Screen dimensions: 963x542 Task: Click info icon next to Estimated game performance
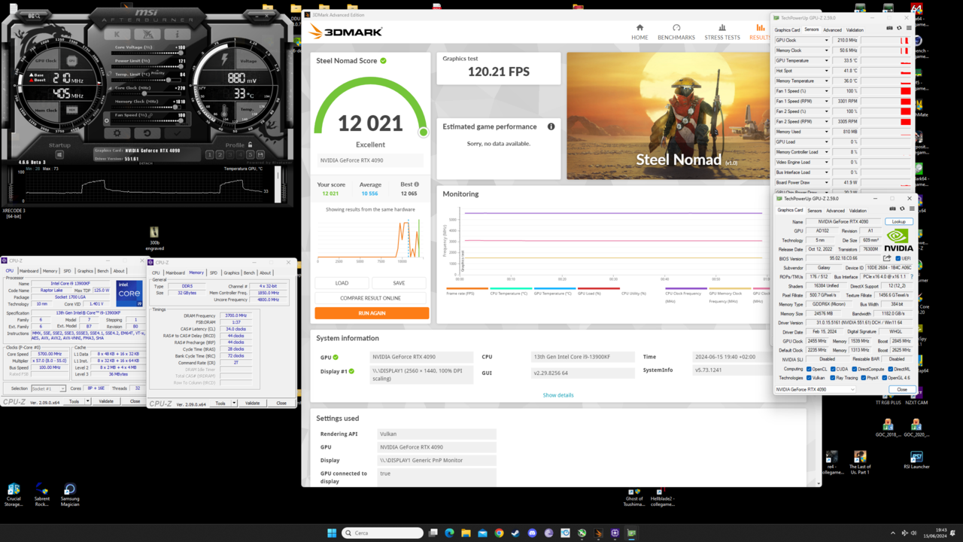coord(551,126)
